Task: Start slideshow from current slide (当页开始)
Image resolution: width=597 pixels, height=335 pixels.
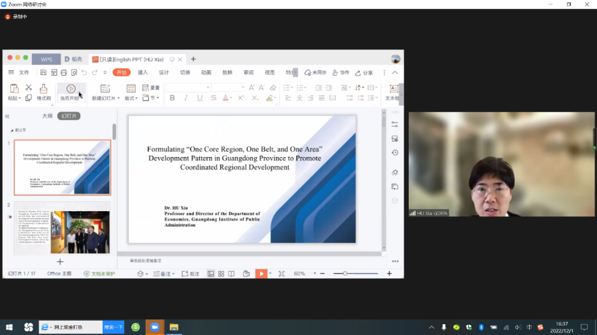Action: [x=71, y=93]
